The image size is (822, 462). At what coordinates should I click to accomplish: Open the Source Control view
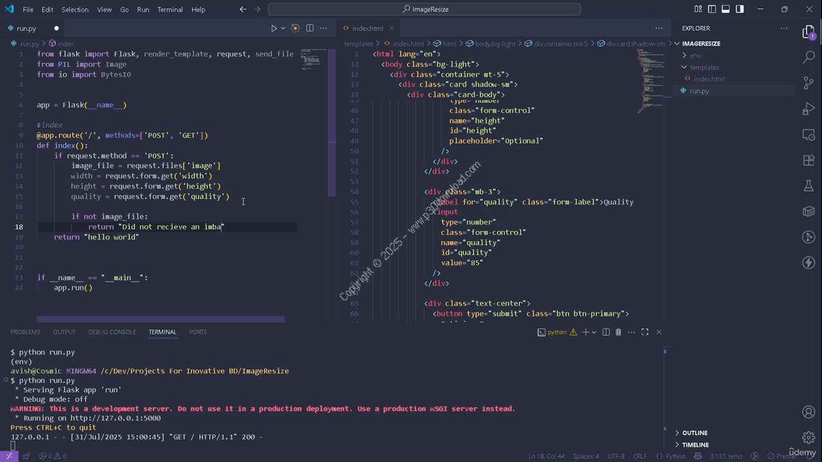click(x=809, y=83)
